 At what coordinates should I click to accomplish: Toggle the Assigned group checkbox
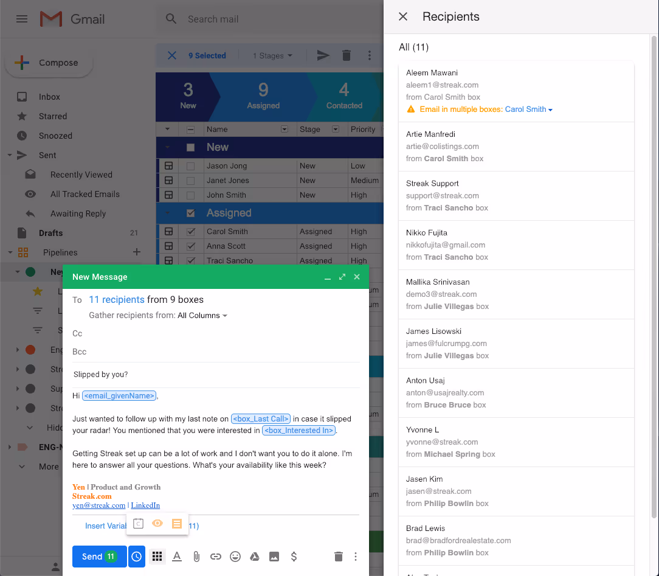[x=190, y=213]
